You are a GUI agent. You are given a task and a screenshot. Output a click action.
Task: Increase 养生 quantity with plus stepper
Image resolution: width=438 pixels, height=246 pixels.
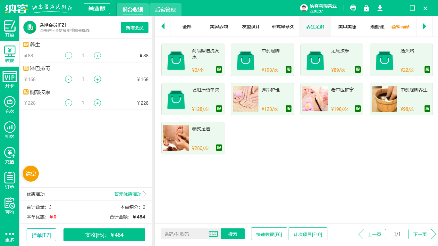97,55
